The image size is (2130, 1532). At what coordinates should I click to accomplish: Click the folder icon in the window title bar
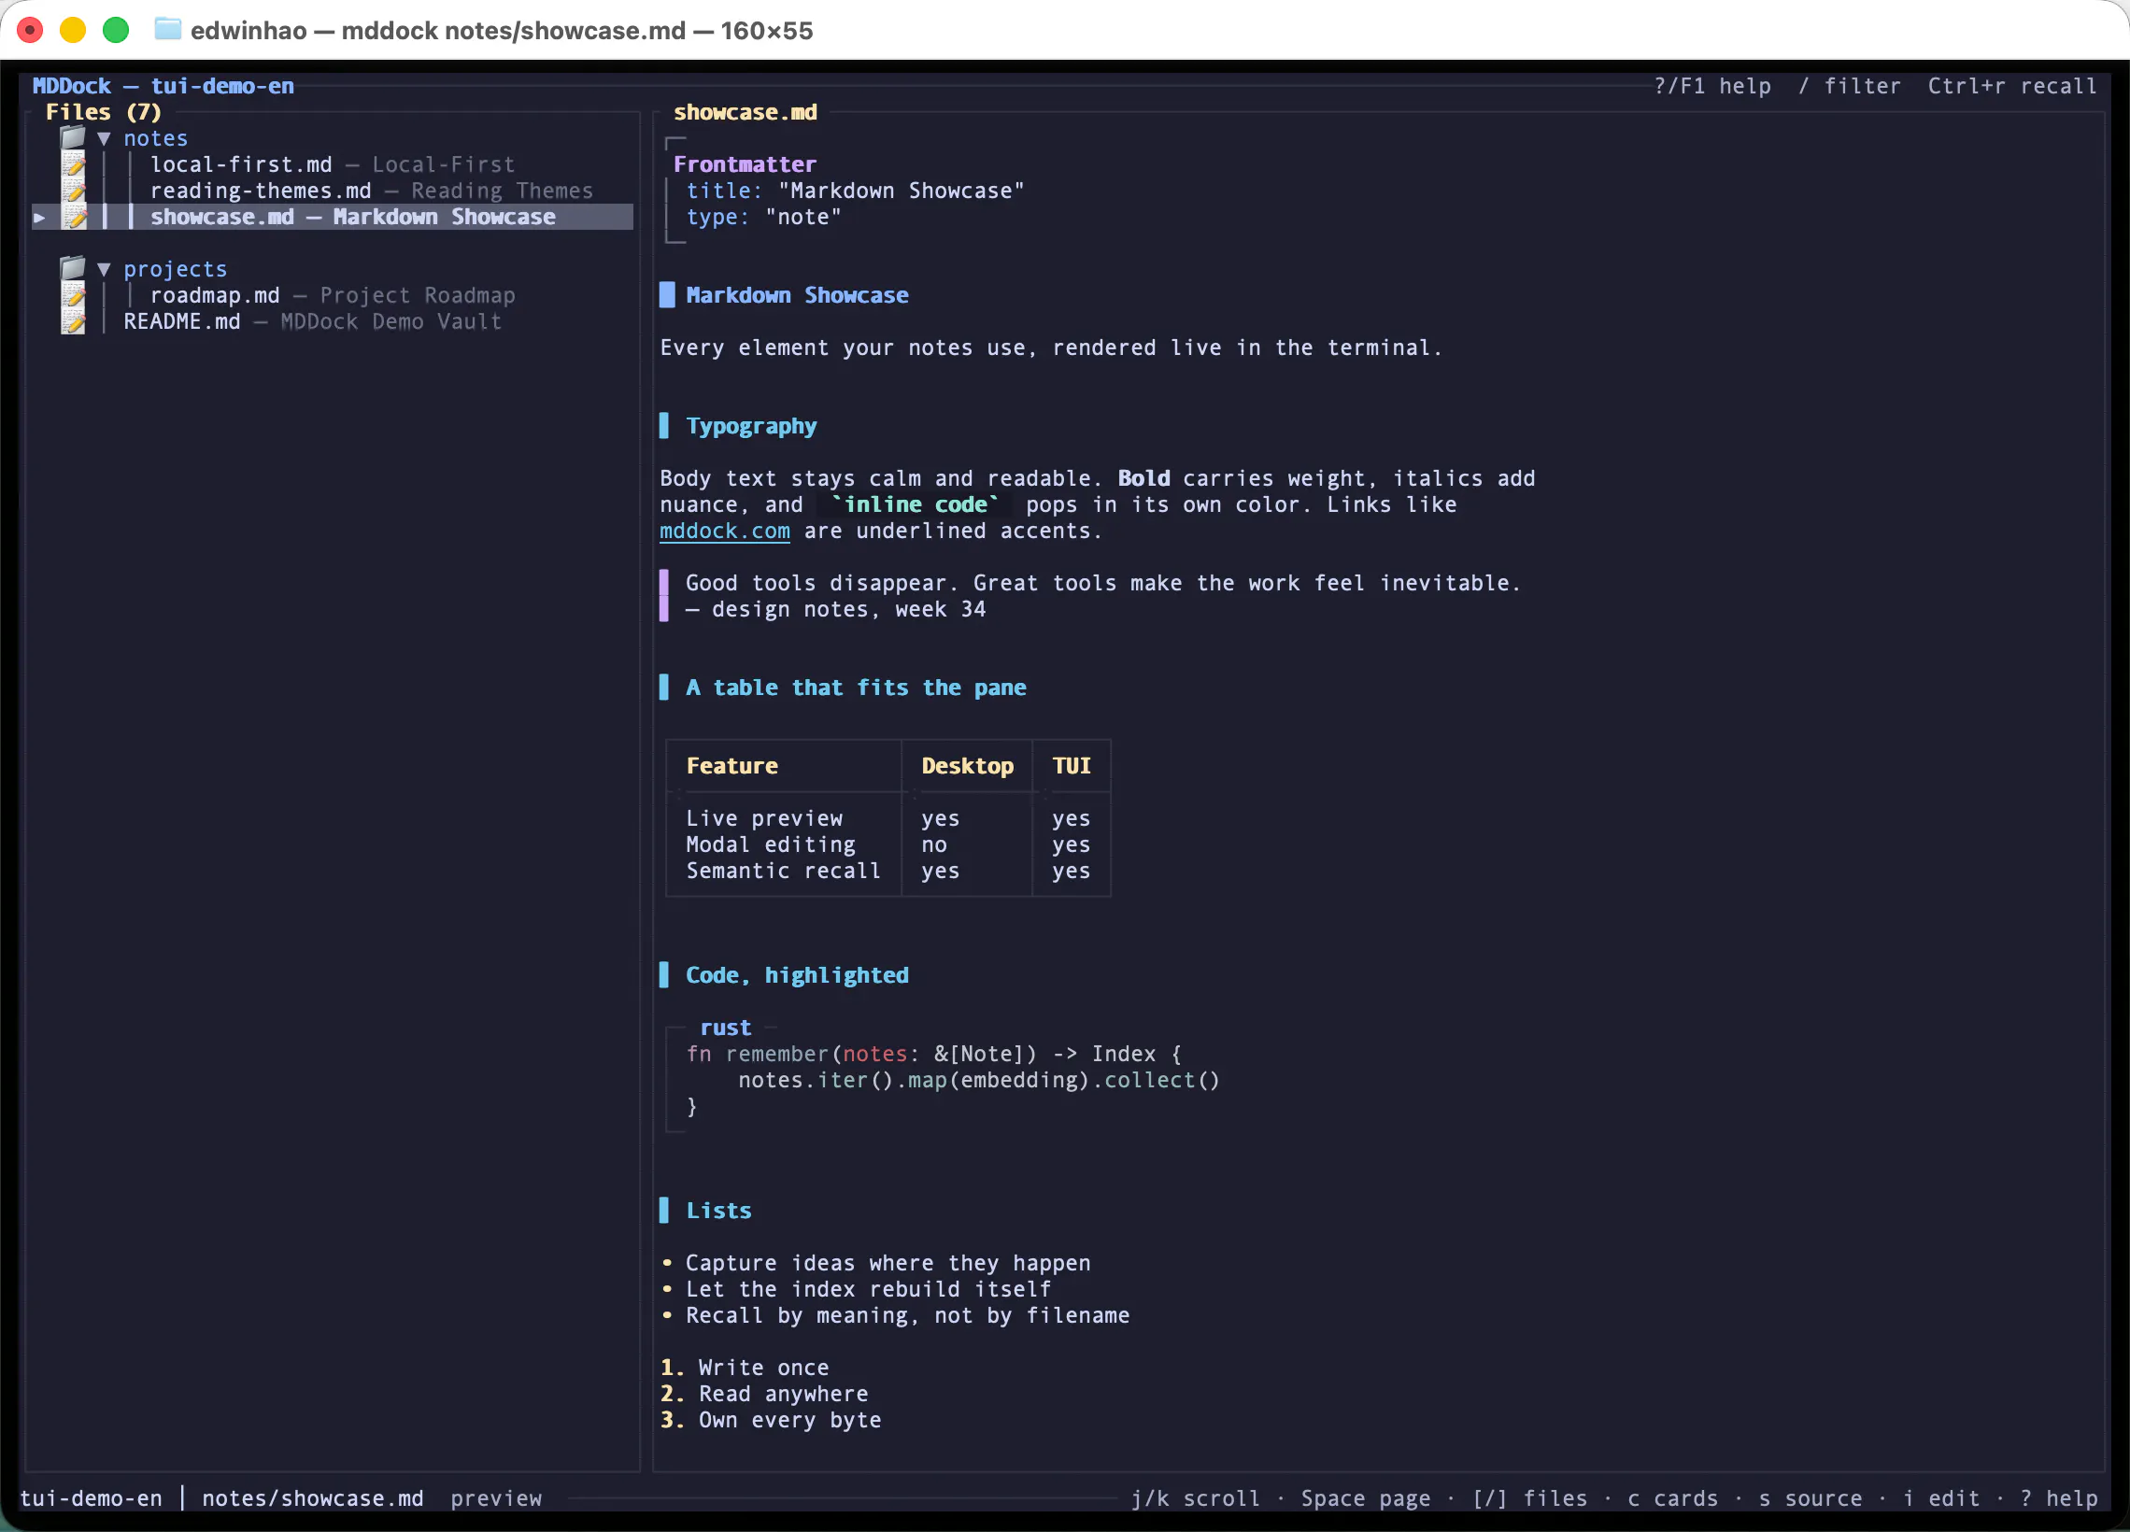click(x=167, y=30)
